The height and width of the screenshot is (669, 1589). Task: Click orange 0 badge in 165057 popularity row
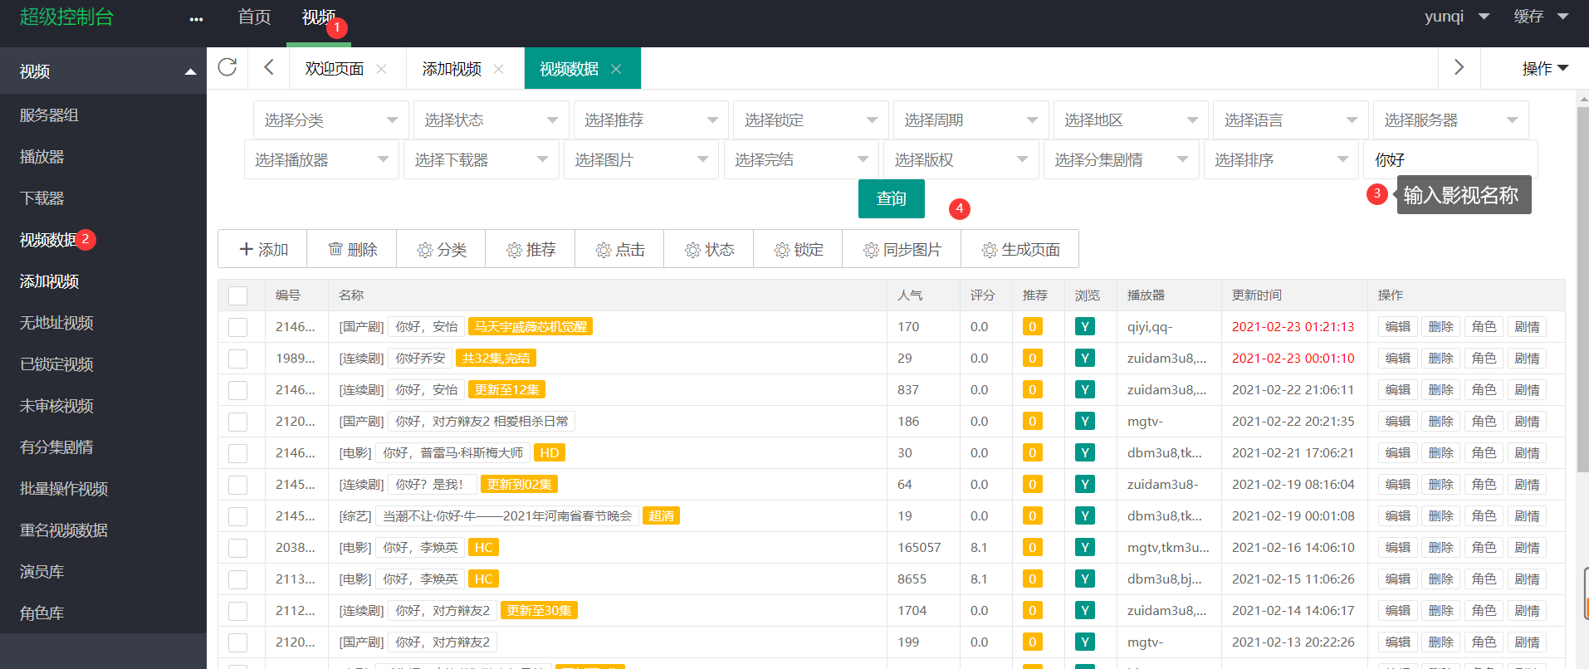pos(1032,548)
